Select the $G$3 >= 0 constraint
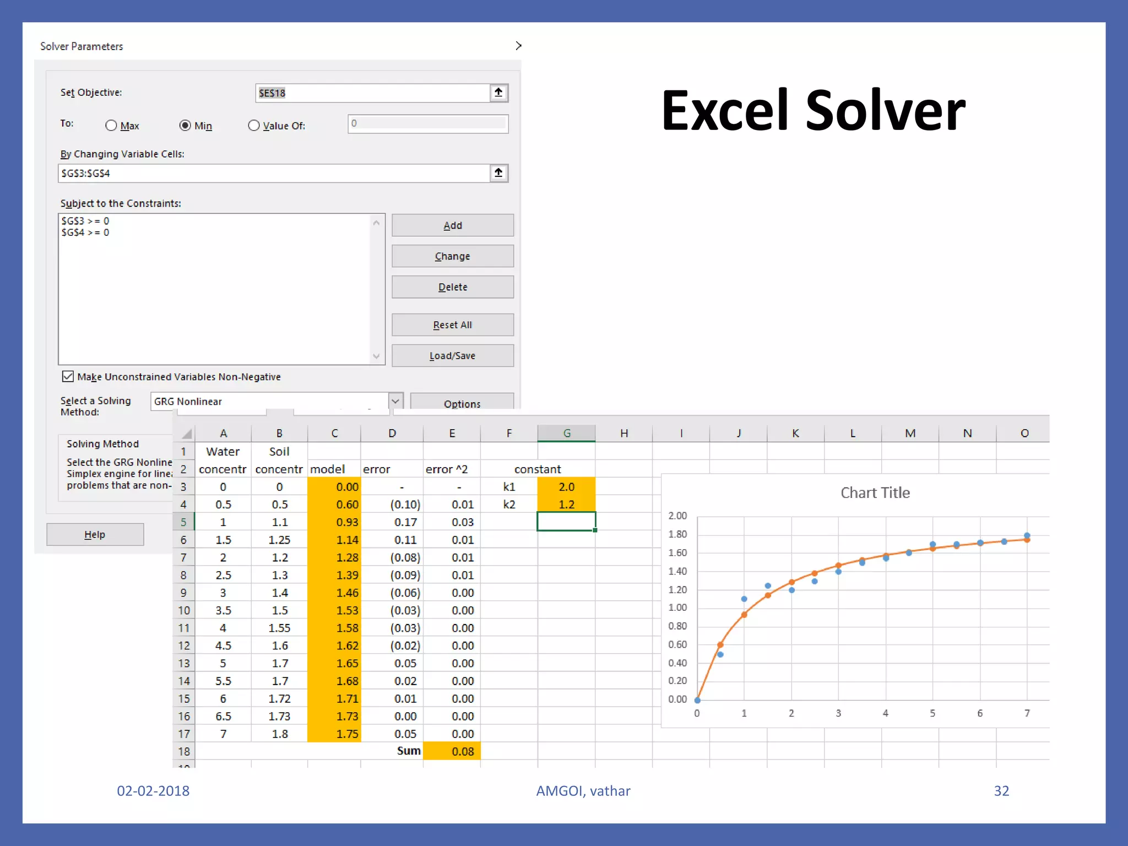Viewport: 1128px width, 846px height. (85, 221)
